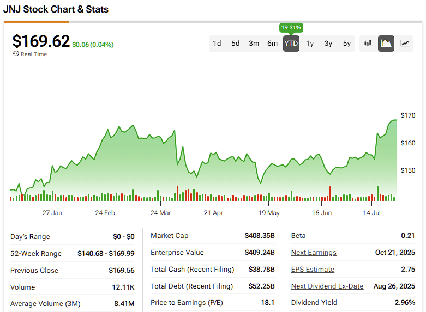This screenshot has height=312, width=426.
Task: Click the Market Cap label
Action: pos(170,235)
